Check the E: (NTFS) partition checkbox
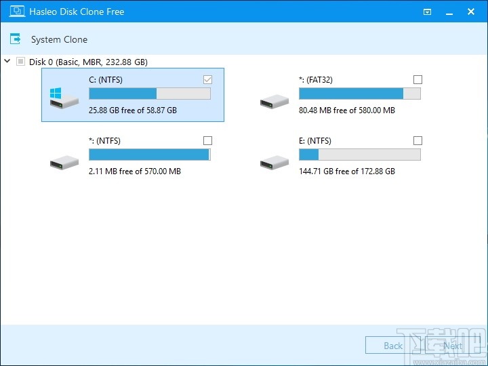 click(x=418, y=141)
